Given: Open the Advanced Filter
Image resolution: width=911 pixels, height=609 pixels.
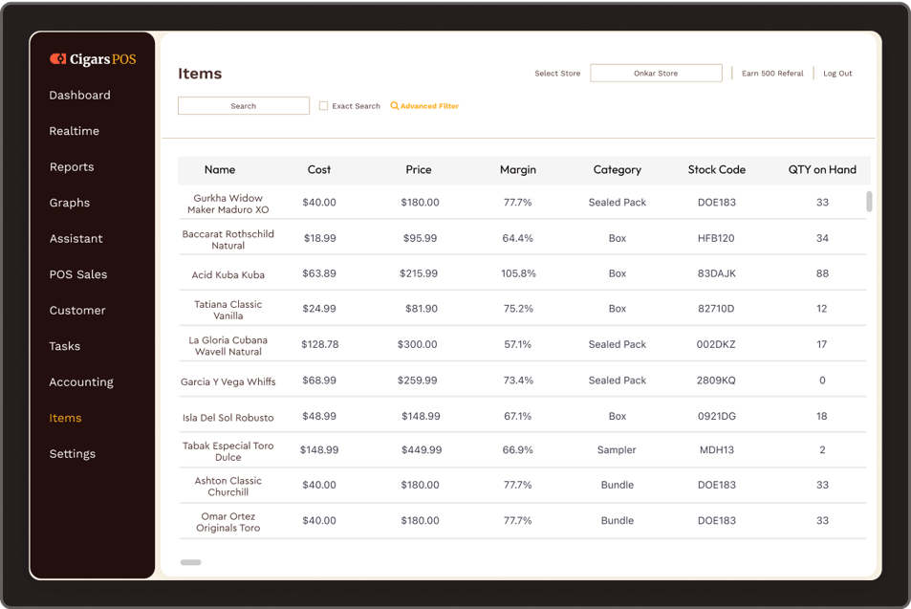Looking at the screenshot, I should 424,106.
